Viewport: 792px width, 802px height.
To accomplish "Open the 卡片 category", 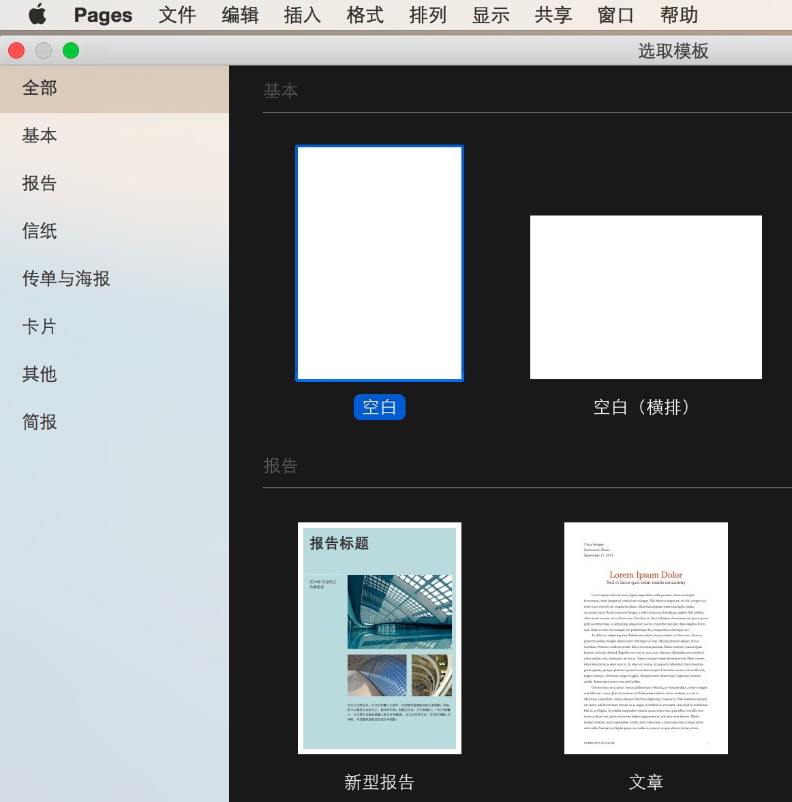I will click(40, 327).
